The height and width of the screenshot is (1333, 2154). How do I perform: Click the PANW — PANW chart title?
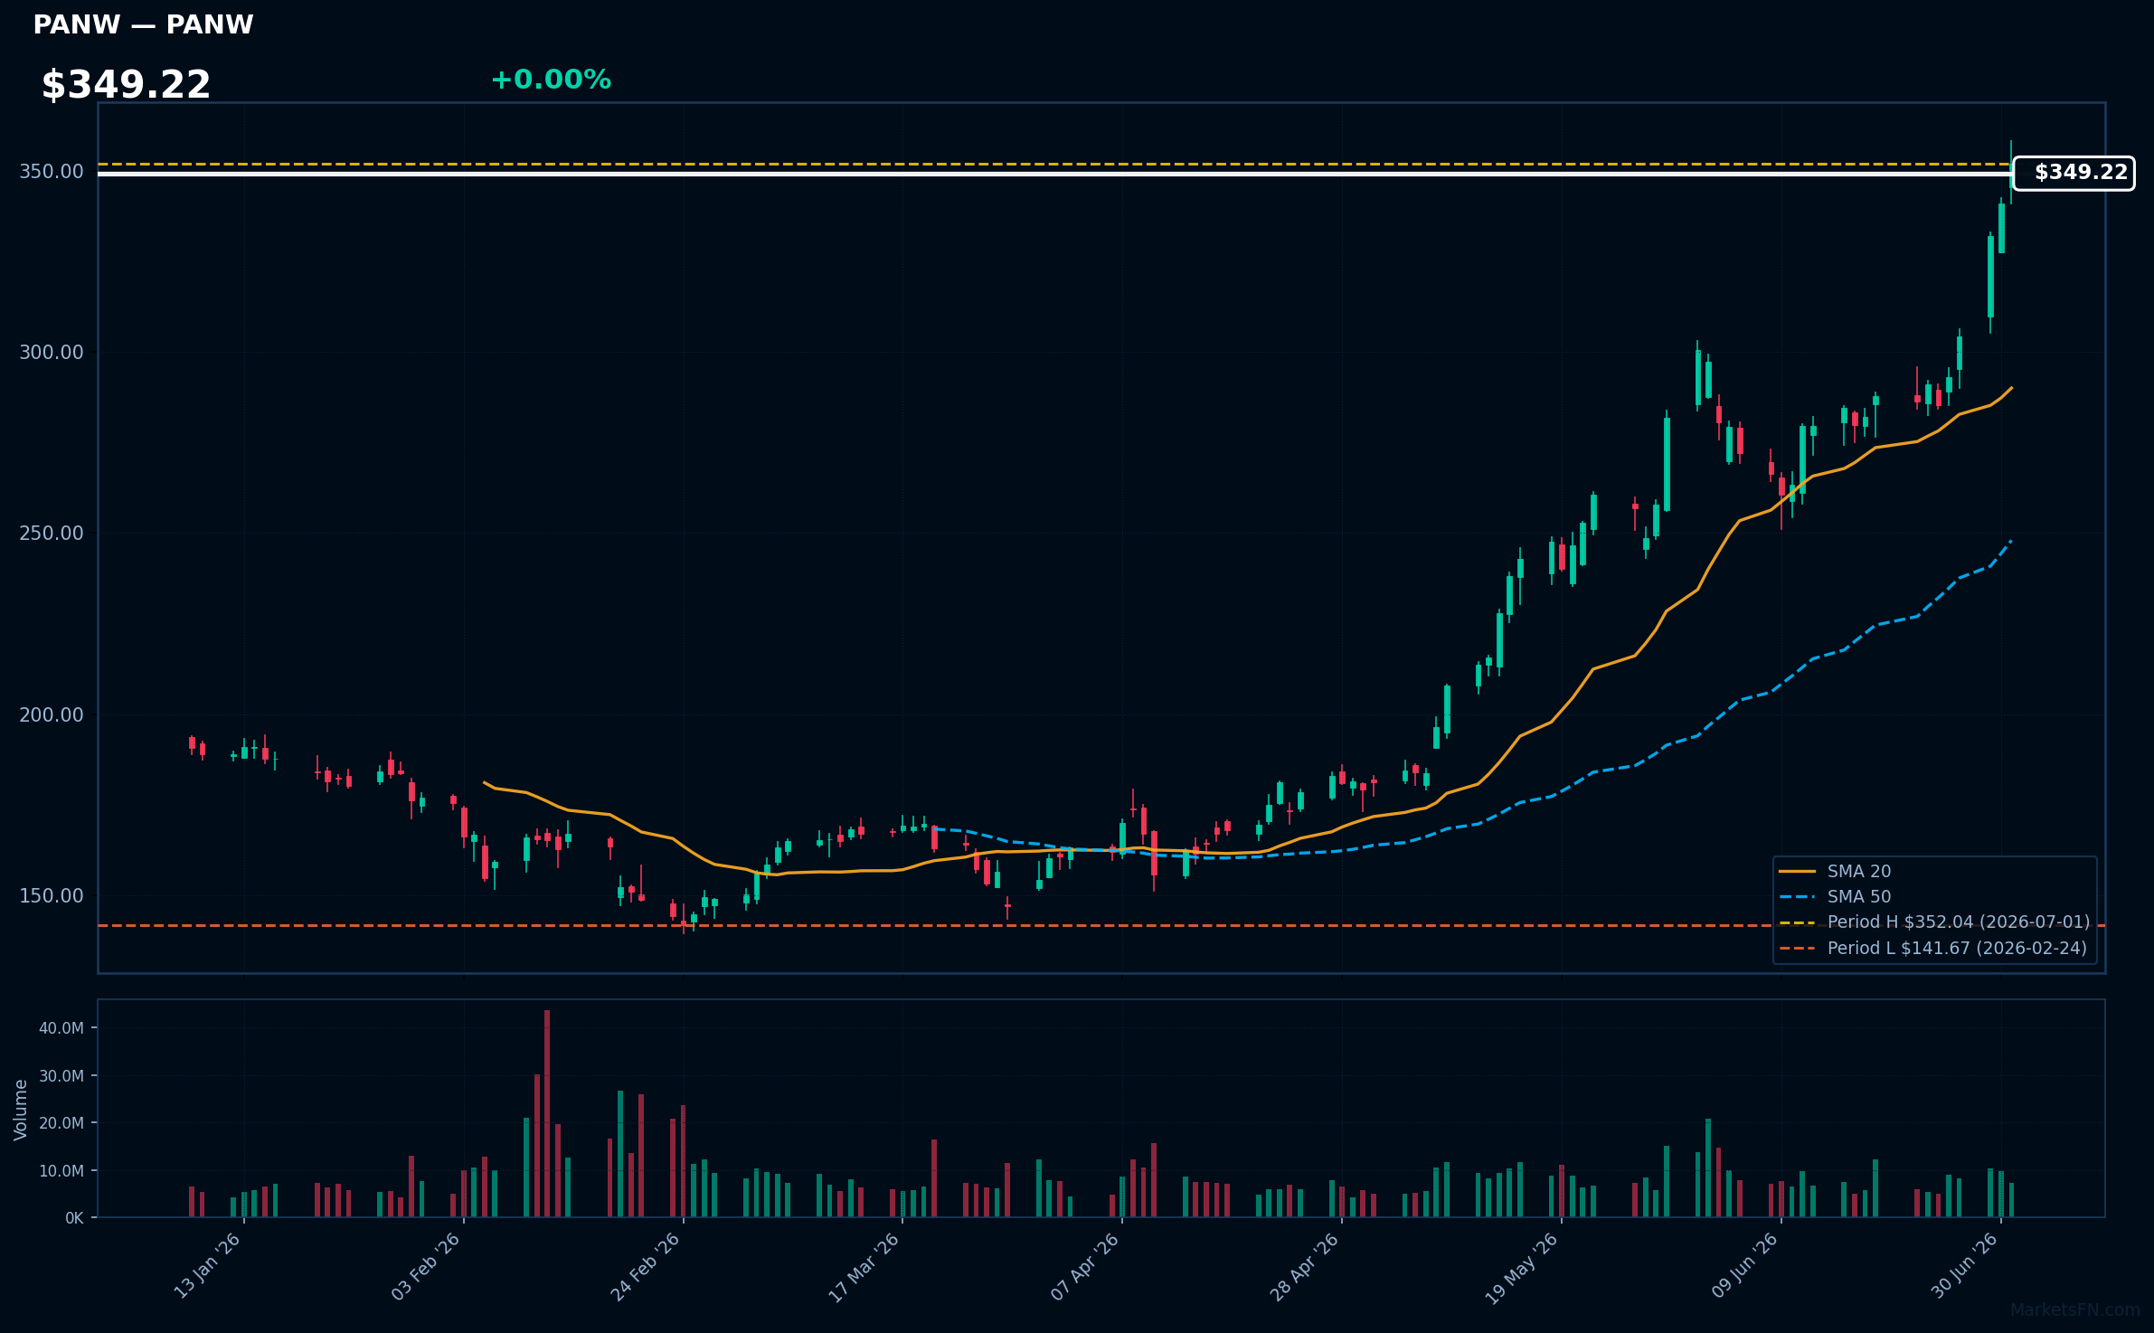point(143,24)
